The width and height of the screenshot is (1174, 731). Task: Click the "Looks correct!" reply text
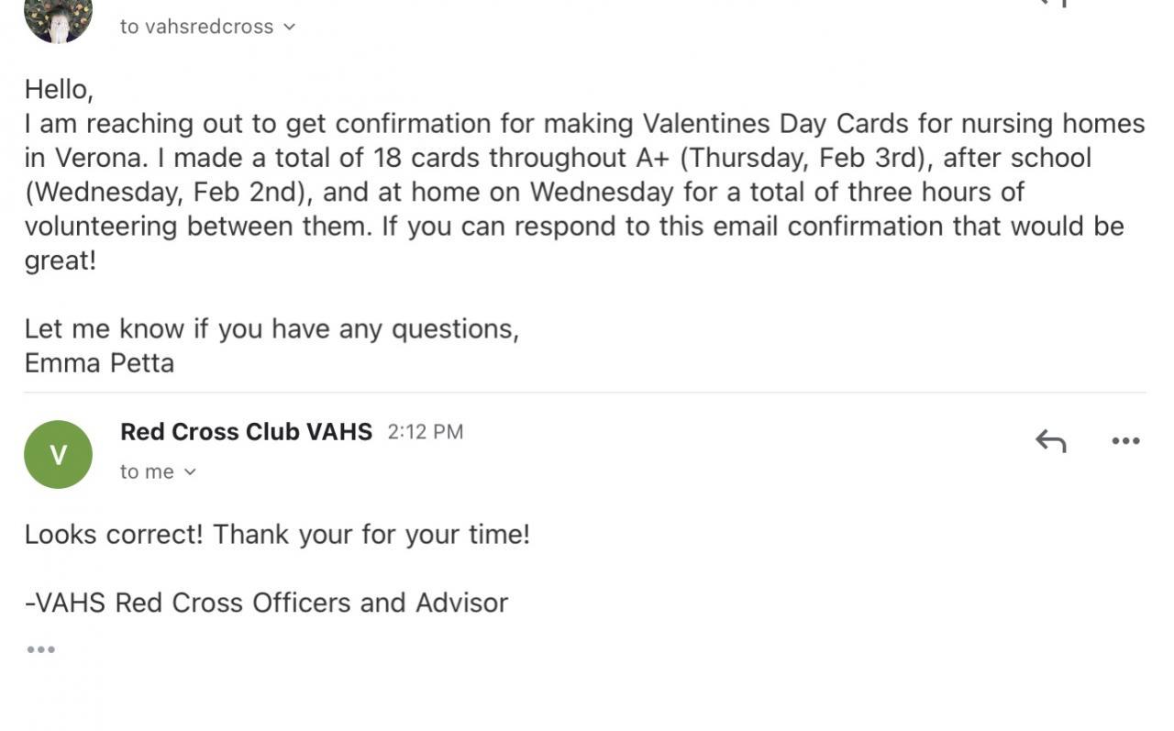[x=114, y=534]
